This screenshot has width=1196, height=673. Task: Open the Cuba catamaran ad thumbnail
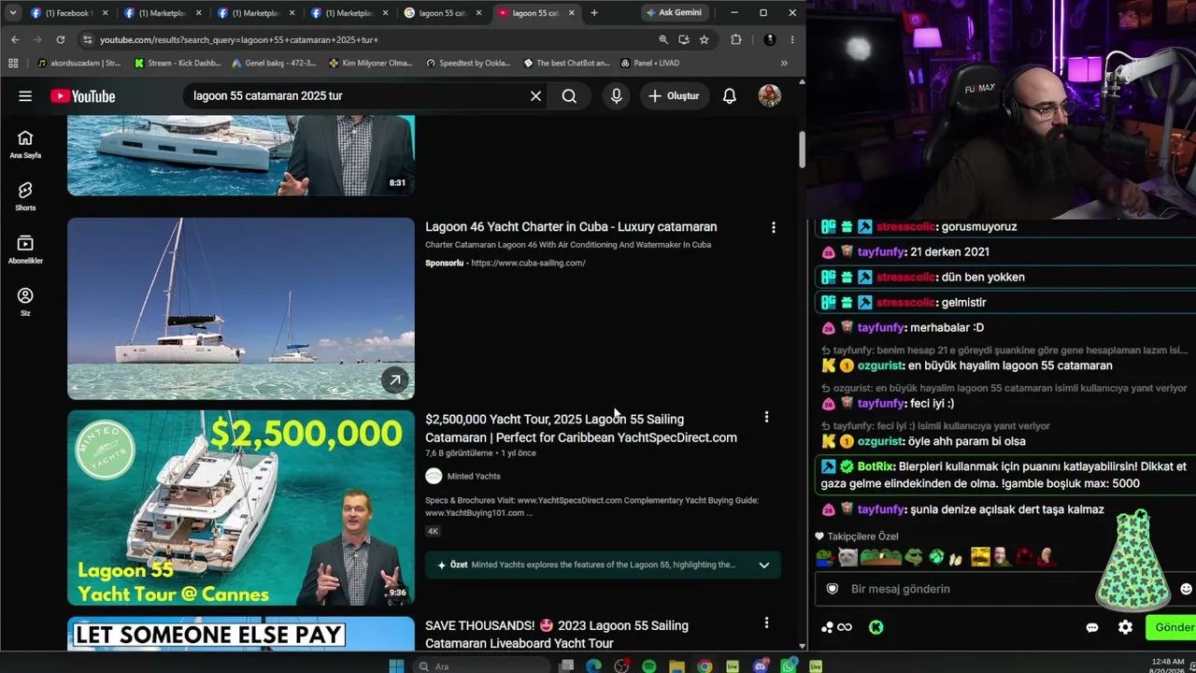(x=241, y=308)
